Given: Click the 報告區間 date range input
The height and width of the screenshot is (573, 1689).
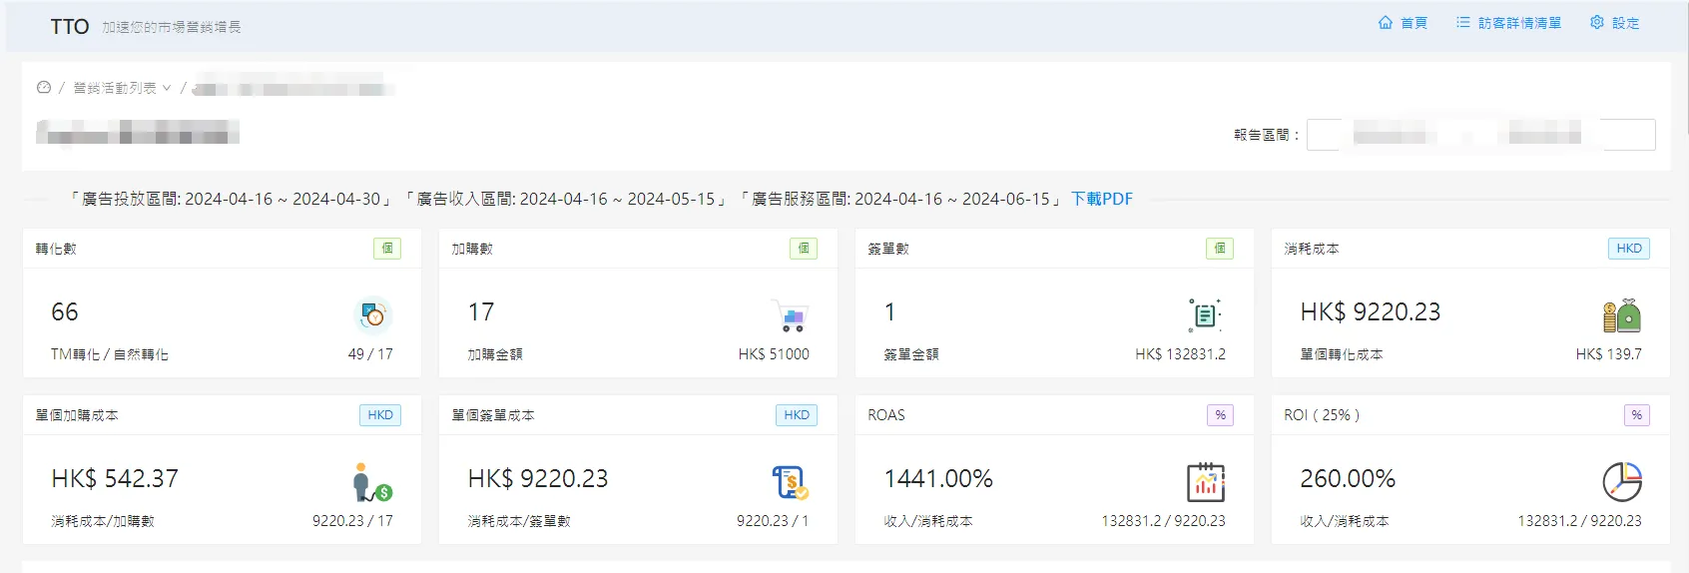Looking at the screenshot, I should pos(1480,135).
